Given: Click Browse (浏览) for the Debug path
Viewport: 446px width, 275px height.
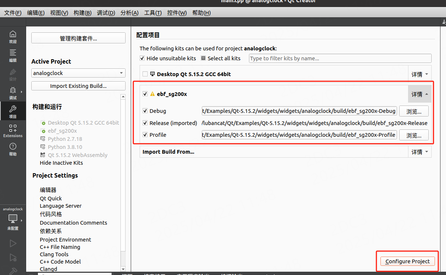Looking at the screenshot, I should point(414,111).
